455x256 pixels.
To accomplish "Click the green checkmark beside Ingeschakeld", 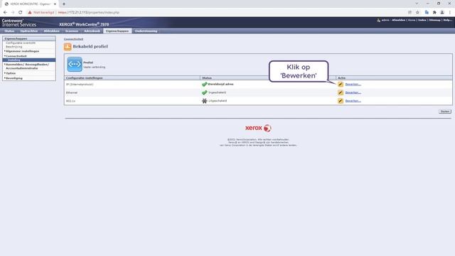I will tap(204, 92).
